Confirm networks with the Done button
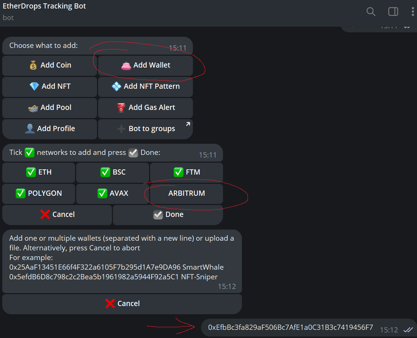The image size is (417, 338). (168, 215)
